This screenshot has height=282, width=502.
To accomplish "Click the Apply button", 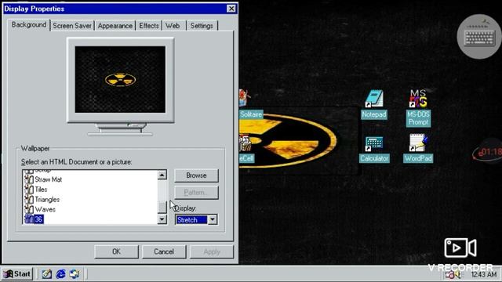I will pos(212,251).
